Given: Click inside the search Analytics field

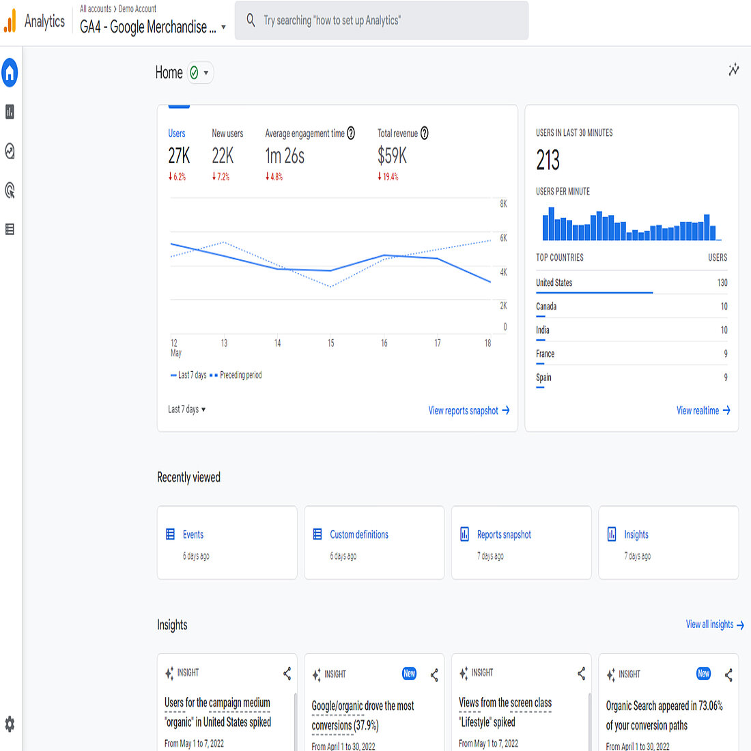Looking at the screenshot, I should [381, 20].
